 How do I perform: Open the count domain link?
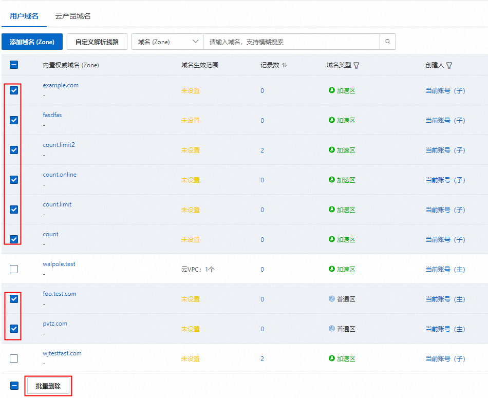[x=50, y=234]
